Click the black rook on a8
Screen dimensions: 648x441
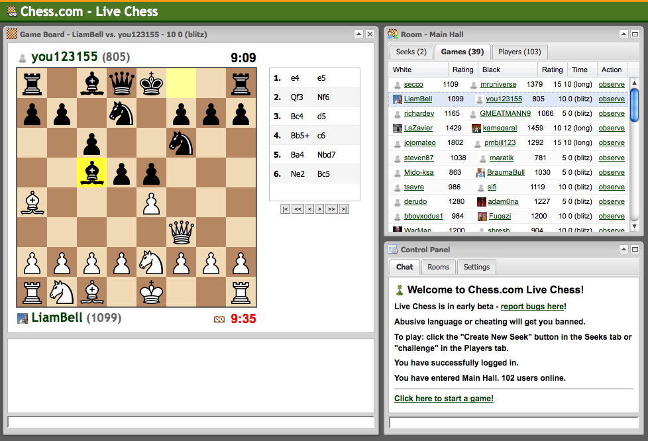tap(32, 83)
